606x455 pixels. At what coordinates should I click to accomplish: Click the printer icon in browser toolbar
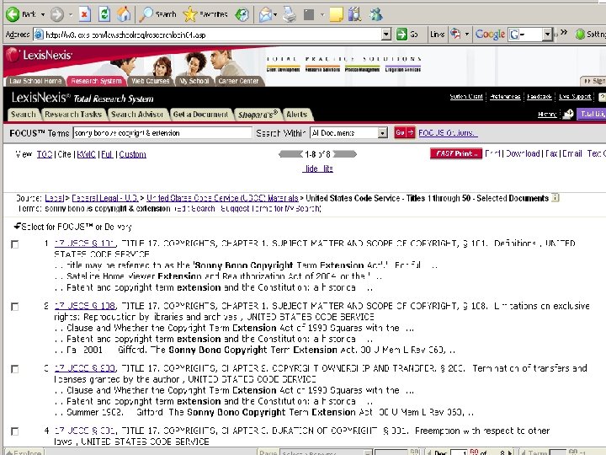[289, 14]
